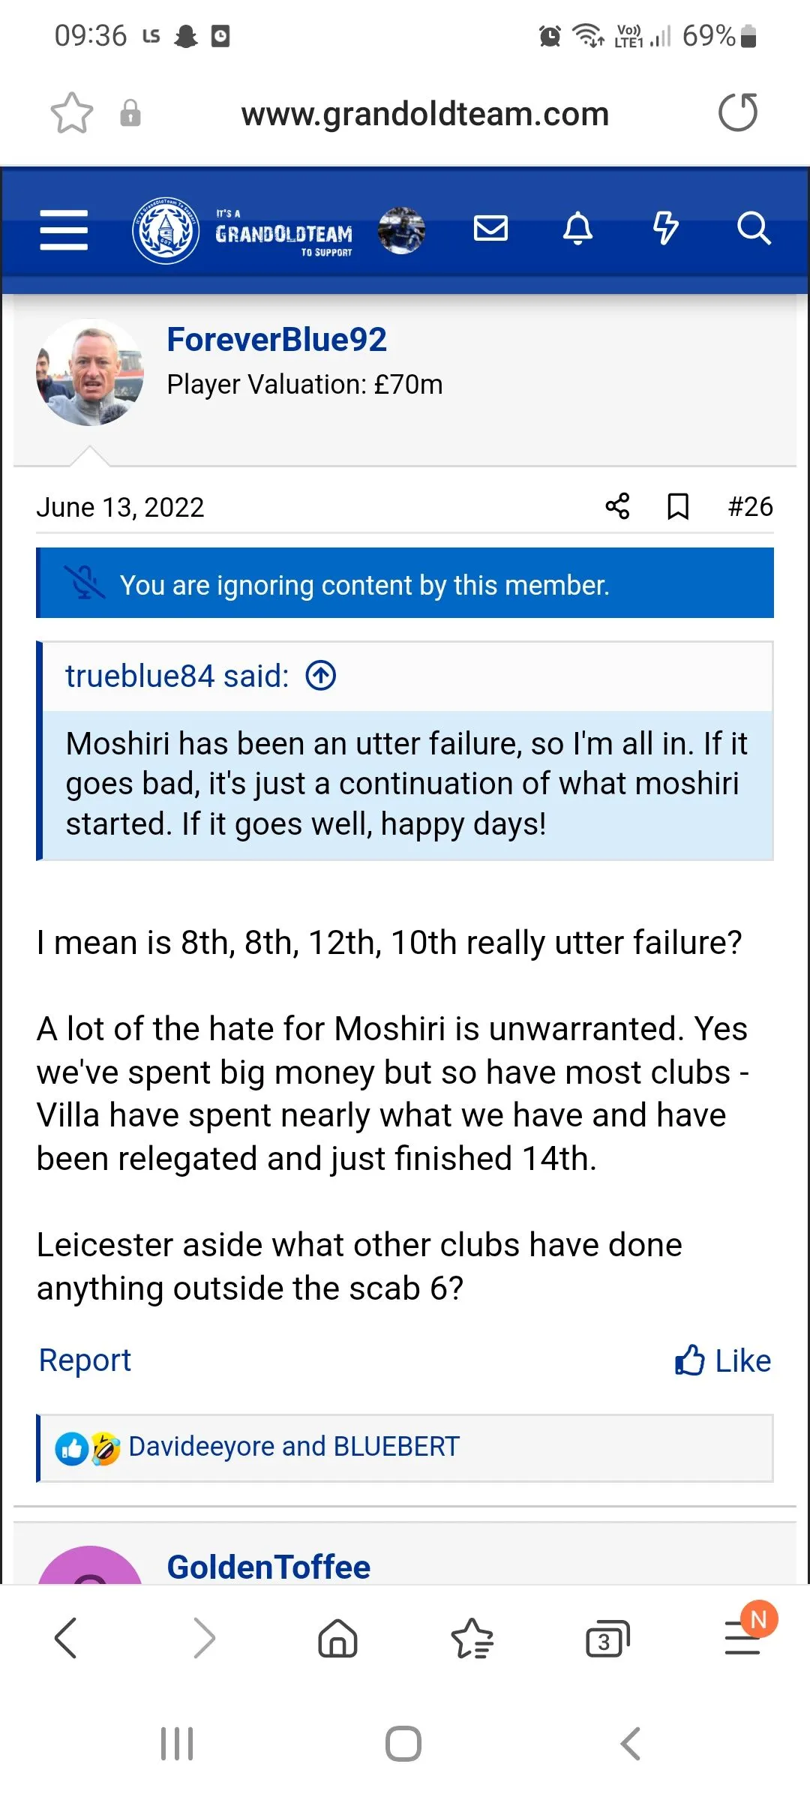Image resolution: width=810 pixels, height=1800 pixels.
Task: Jump to trueblue84's original post via the arrow
Action: pos(321,675)
